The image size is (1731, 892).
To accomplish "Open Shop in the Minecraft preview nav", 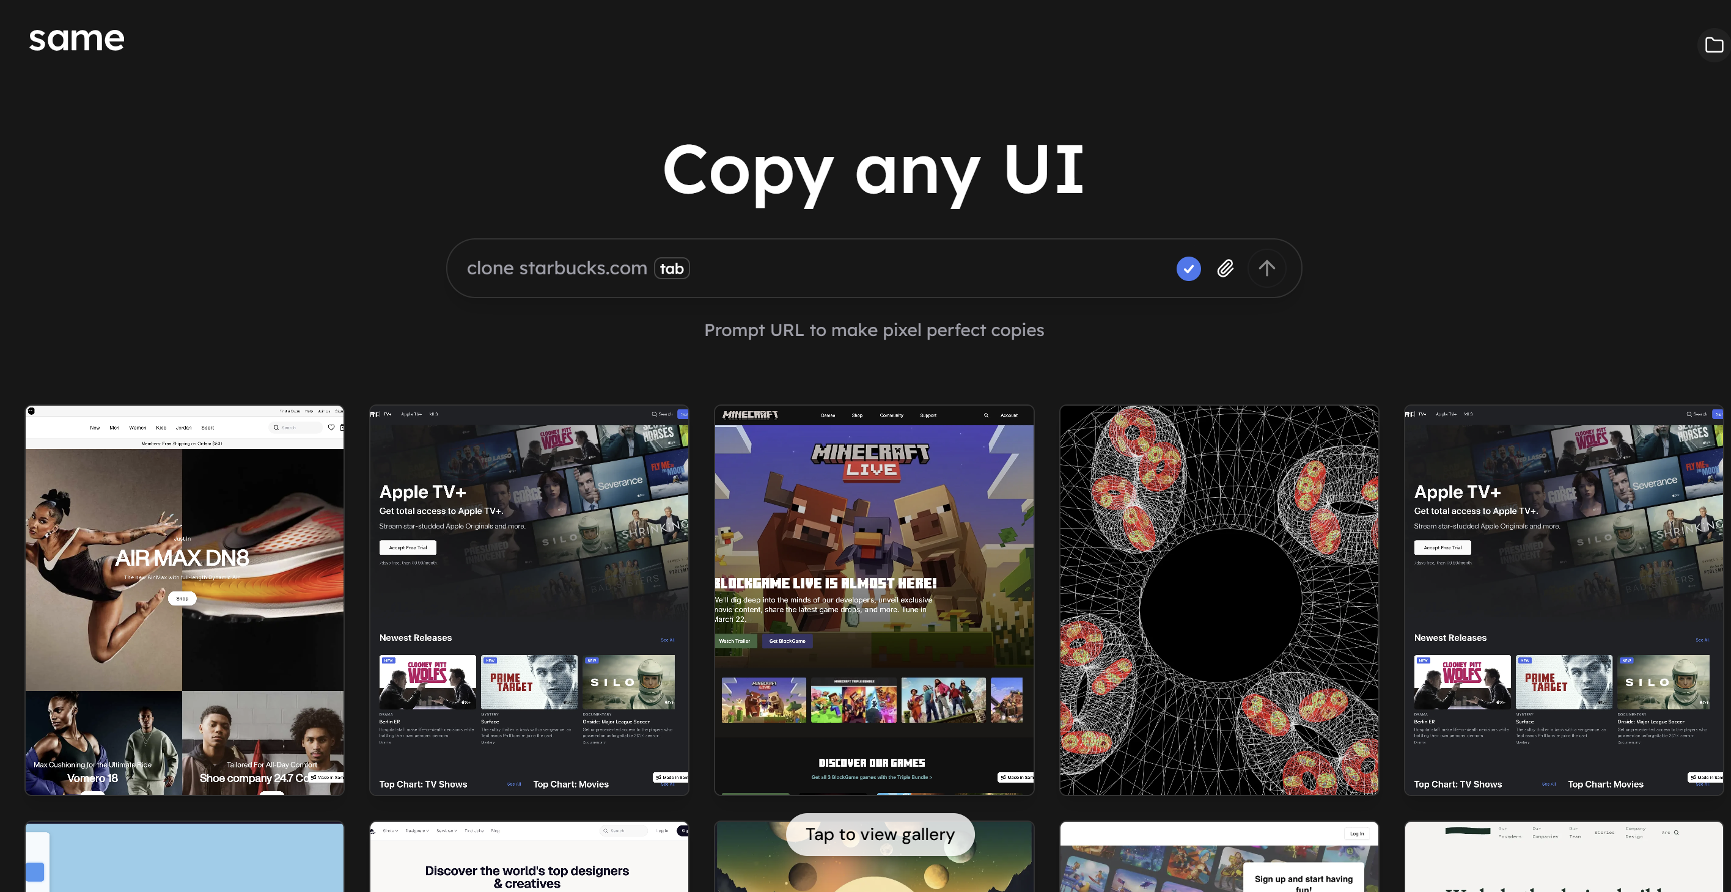I will [x=857, y=415].
